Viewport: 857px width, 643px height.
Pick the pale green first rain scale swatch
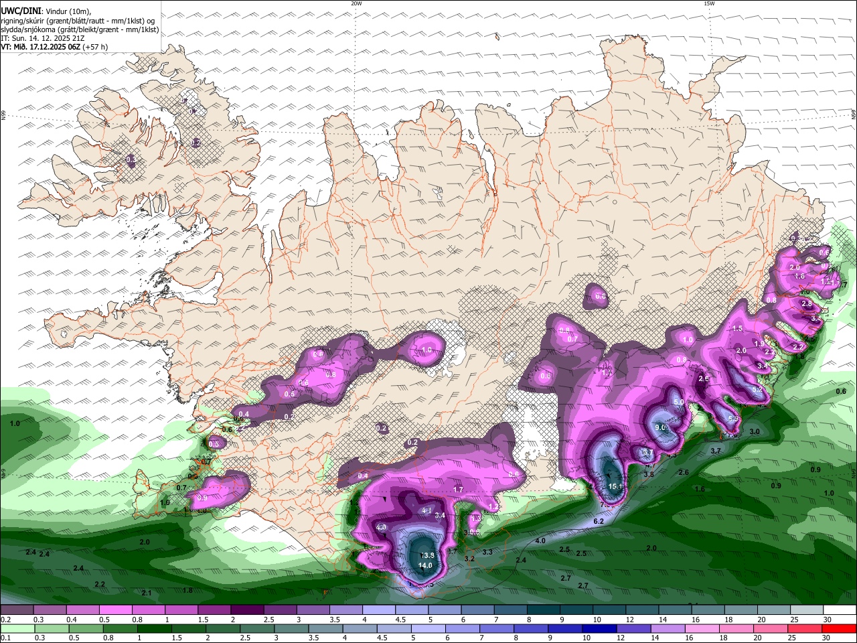[x=17, y=628]
